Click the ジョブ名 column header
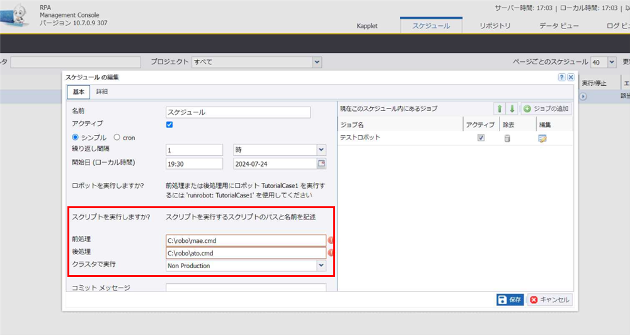 400,125
